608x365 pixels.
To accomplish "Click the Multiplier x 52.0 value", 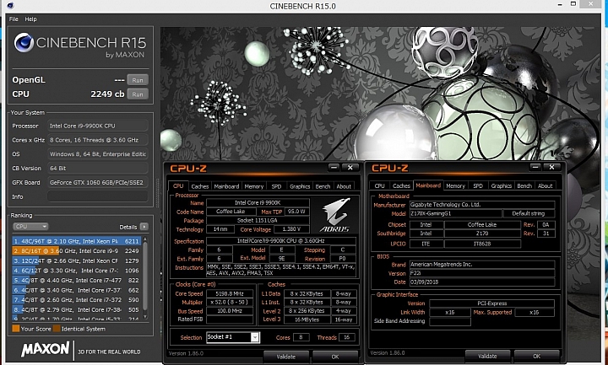I will [230, 303].
